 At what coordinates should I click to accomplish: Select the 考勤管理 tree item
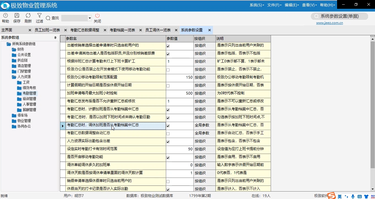coord(29,93)
